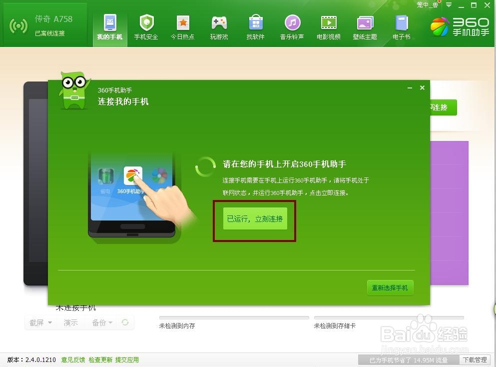Click 已为手机节省了 14.95M 流量 status
This screenshot has height=367, width=496.
(x=409, y=360)
